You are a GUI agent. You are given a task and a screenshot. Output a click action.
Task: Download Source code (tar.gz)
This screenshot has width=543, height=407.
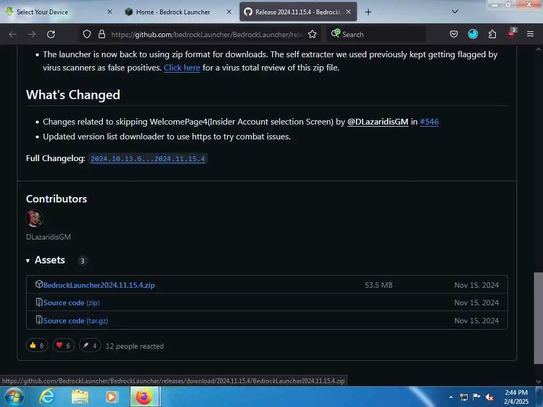point(75,321)
